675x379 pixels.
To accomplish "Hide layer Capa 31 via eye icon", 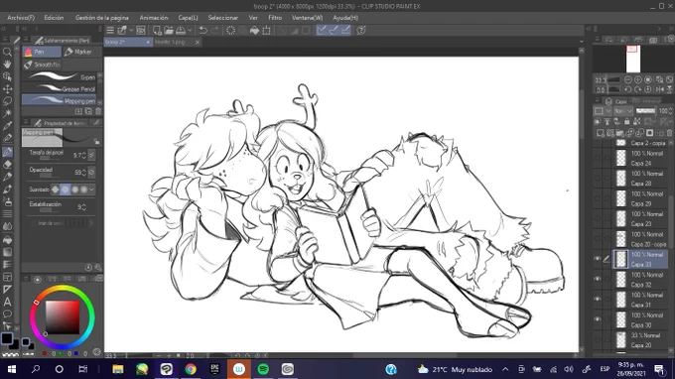I will [x=598, y=299].
